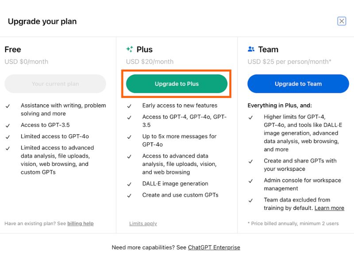The image size is (354, 265).
Task: Click the checkmark beside DALL·E image generation
Action: [129, 184]
